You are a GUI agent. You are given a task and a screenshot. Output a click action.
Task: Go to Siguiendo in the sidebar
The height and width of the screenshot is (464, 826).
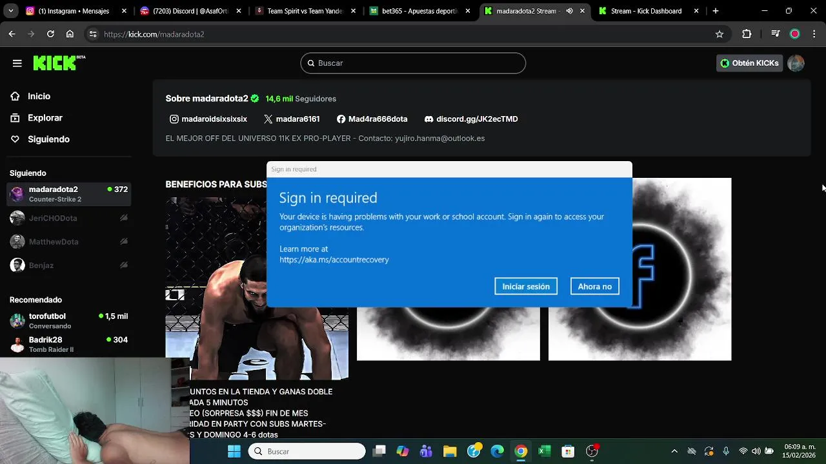(48, 139)
